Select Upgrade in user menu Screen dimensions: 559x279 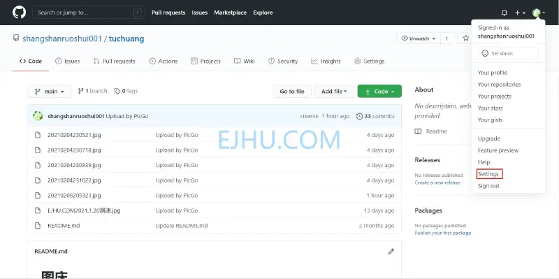(x=488, y=138)
